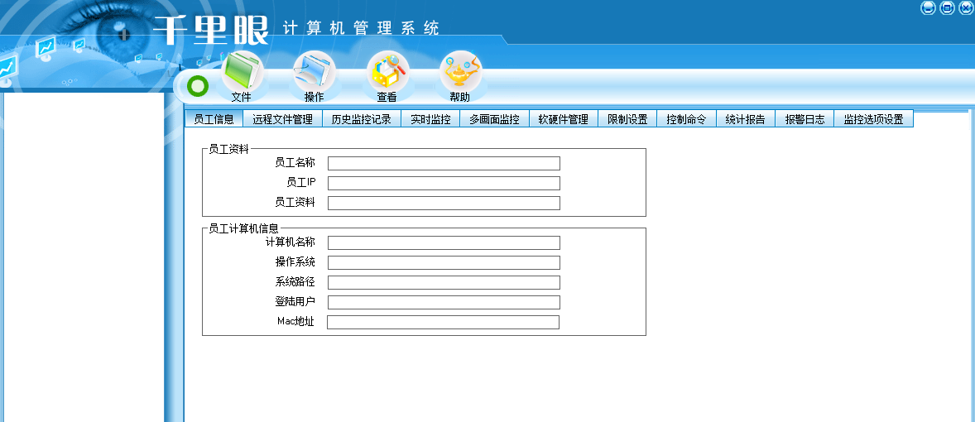This screenshot has width=975, height=422.
Task: Click into the 登陆用户 field
Action: point(444,303)
